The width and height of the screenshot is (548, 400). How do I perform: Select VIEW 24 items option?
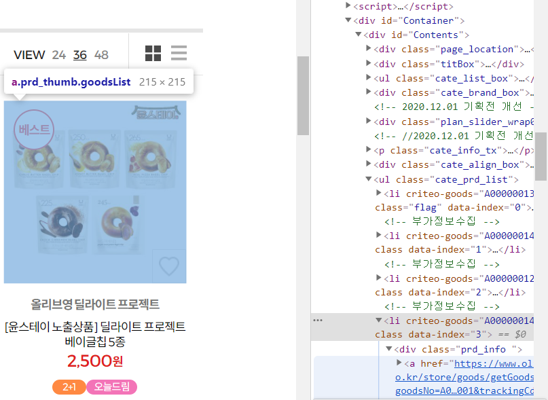coord(58,55)
